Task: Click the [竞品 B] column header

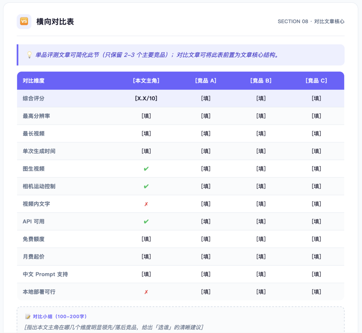Action: [x=261, y=81]
